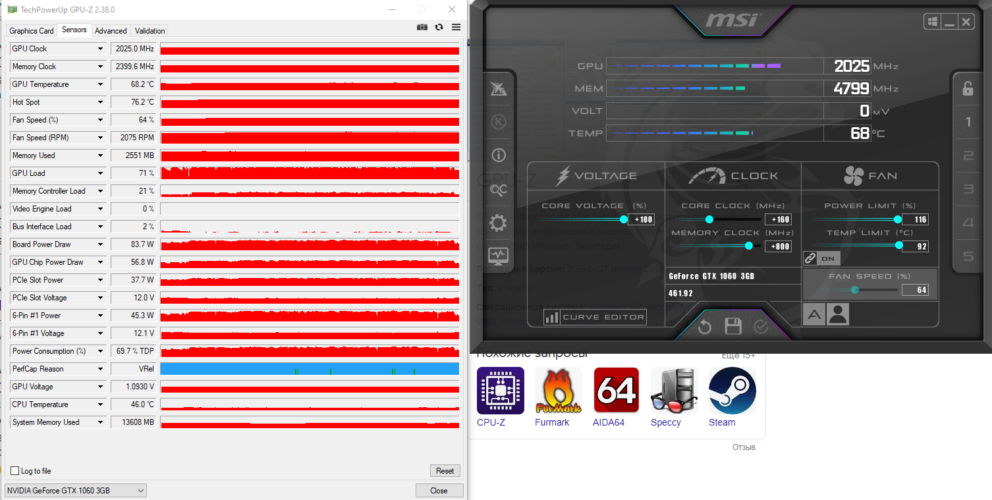992x500 pixels.
Task: Click the Fan Speed 64 value field
Action: (x=915, y=290)
